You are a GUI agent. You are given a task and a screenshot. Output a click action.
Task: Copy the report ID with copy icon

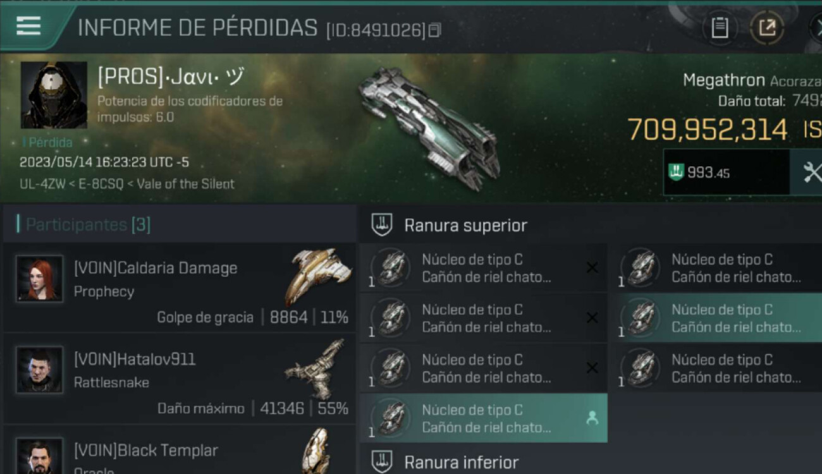pos(434,30)
